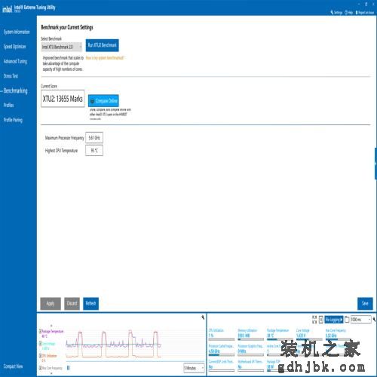Click the Discard button
The image size is (377, 377).
pyautogui.click(x=72, y=304)
